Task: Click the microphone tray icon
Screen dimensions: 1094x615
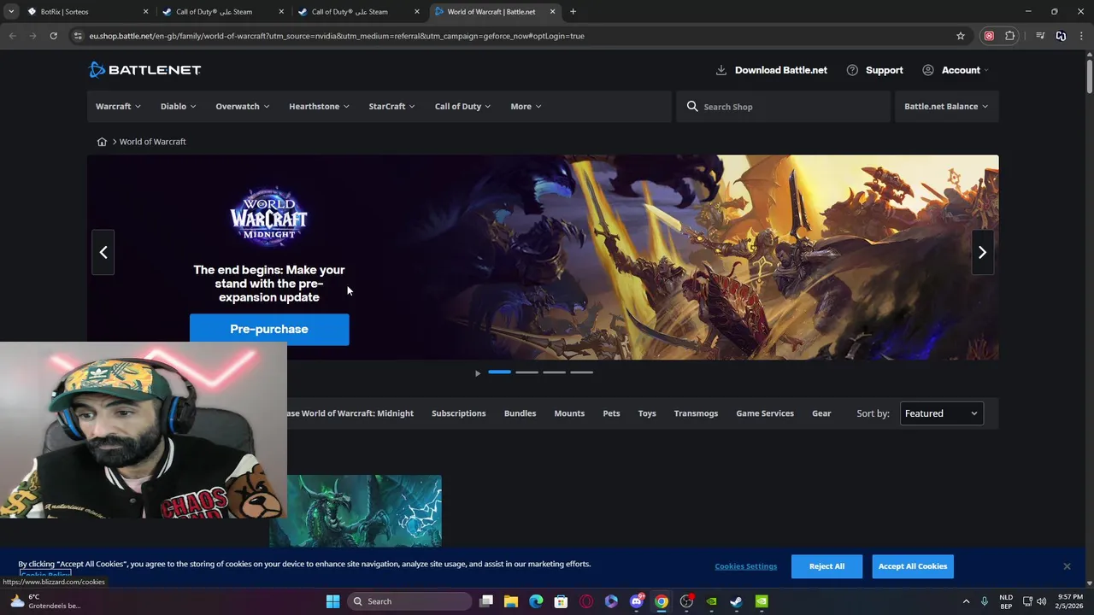Action: tap(985, 601)
